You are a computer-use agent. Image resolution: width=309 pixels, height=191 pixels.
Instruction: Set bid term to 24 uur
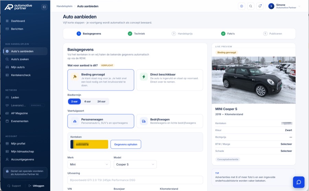101,102
